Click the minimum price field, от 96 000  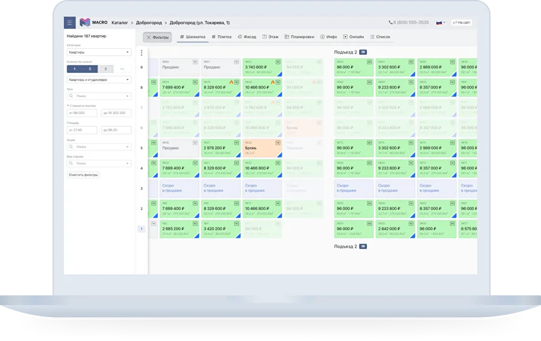[81, 113]
